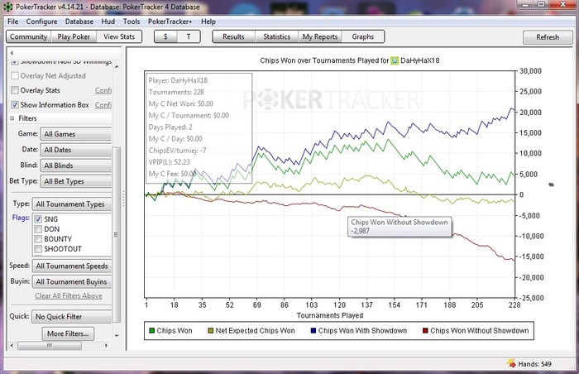Screen dimensions: 579x374
Task: Uncheck the Show Information Box checkbox
Action: coord(15,104)
